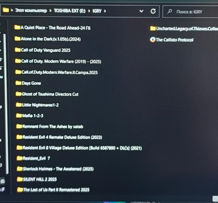This screenshot has height=203, width=218.
Task: Select the A Quiet Place folder icon
Action: 17,27
